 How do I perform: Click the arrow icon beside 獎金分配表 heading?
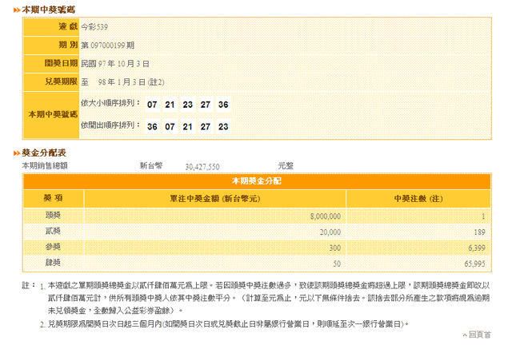point(17,153)
